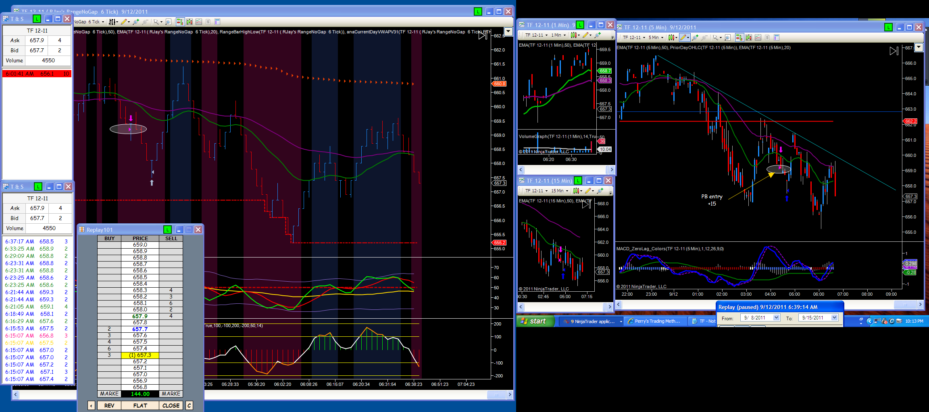This screenshot has height=412, width=929.
Task: Open Properties icon in 5 Min chart toolbar
Action: [777, 37]
